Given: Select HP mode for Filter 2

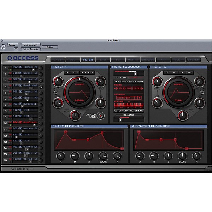Looking at the screenshot, I should (175, 72).
